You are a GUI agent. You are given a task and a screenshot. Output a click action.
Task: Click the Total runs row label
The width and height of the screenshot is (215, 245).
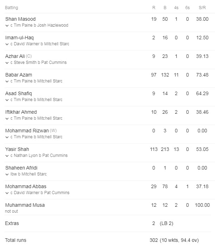(x=16, y=240)
